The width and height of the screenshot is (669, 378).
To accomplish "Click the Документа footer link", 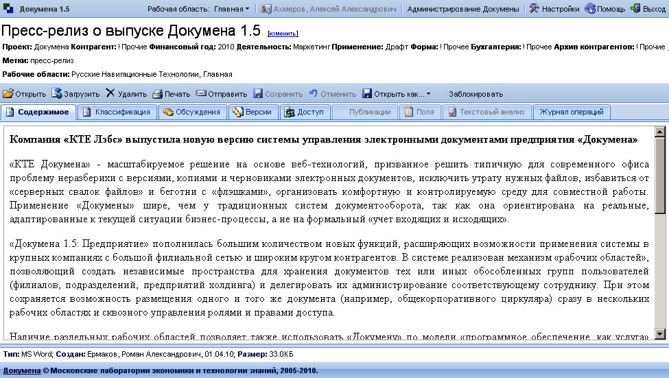I will tap(22, 370).
